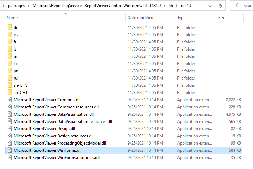Screen dimensions: 253x169
Task: Select the ru folder icon
Action: [x=10, y=78]
